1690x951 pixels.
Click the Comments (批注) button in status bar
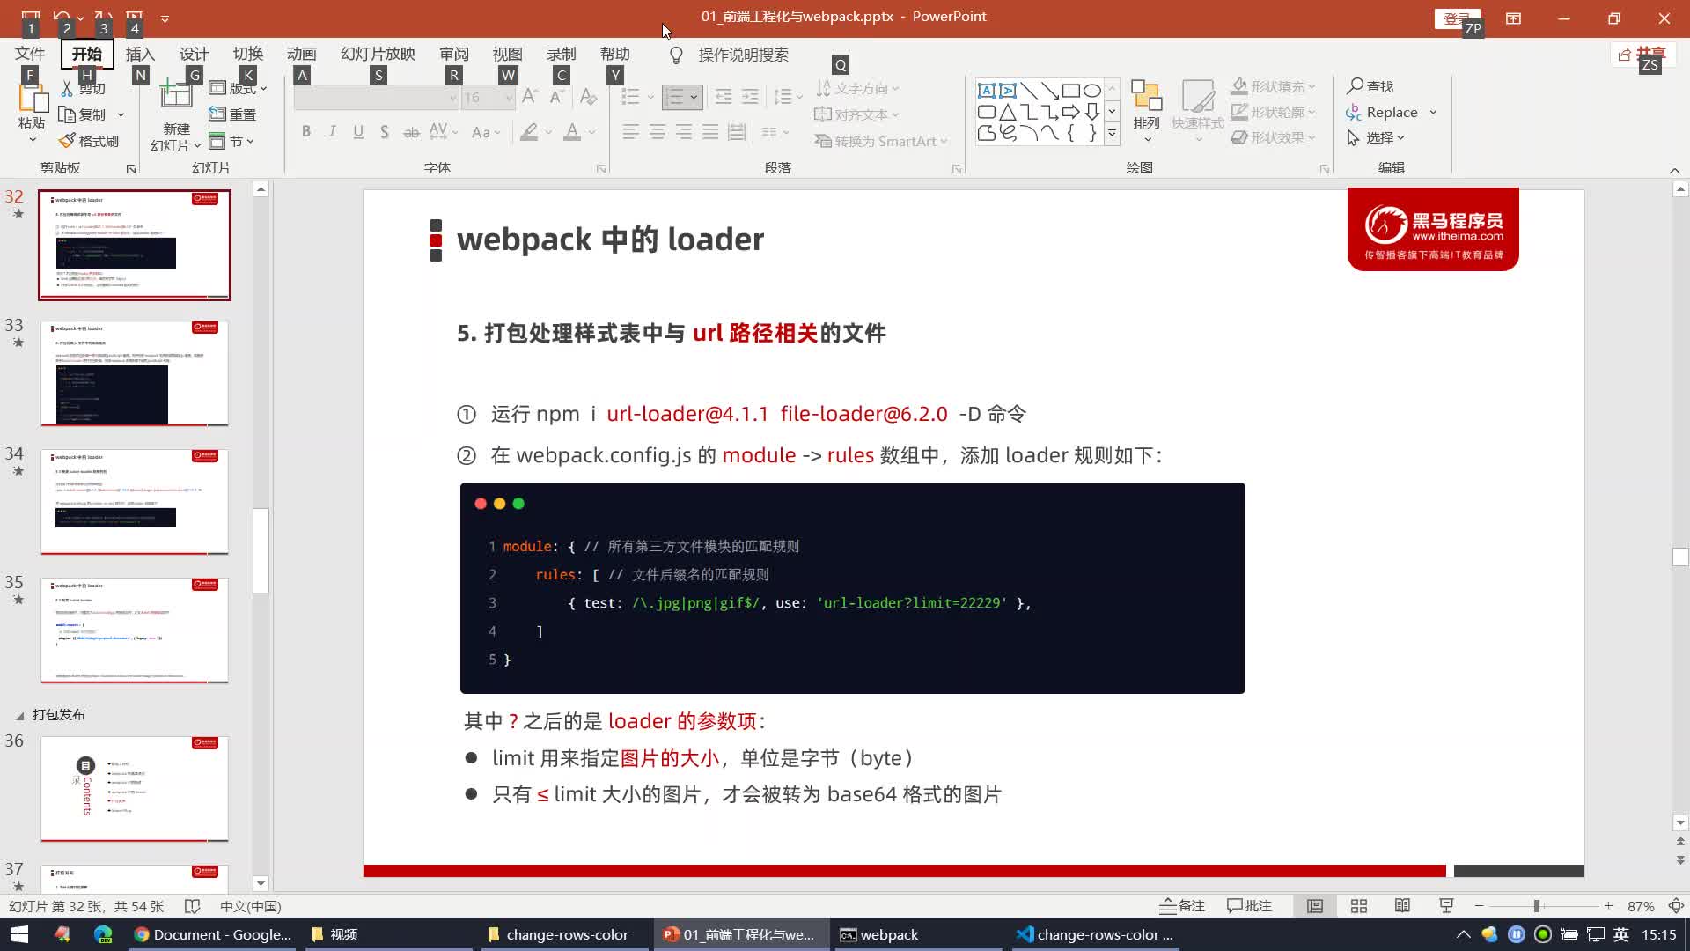click(1249, 906)
